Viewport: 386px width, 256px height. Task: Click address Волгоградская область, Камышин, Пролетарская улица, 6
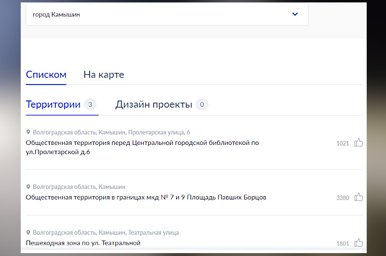[x=111, y=132]
